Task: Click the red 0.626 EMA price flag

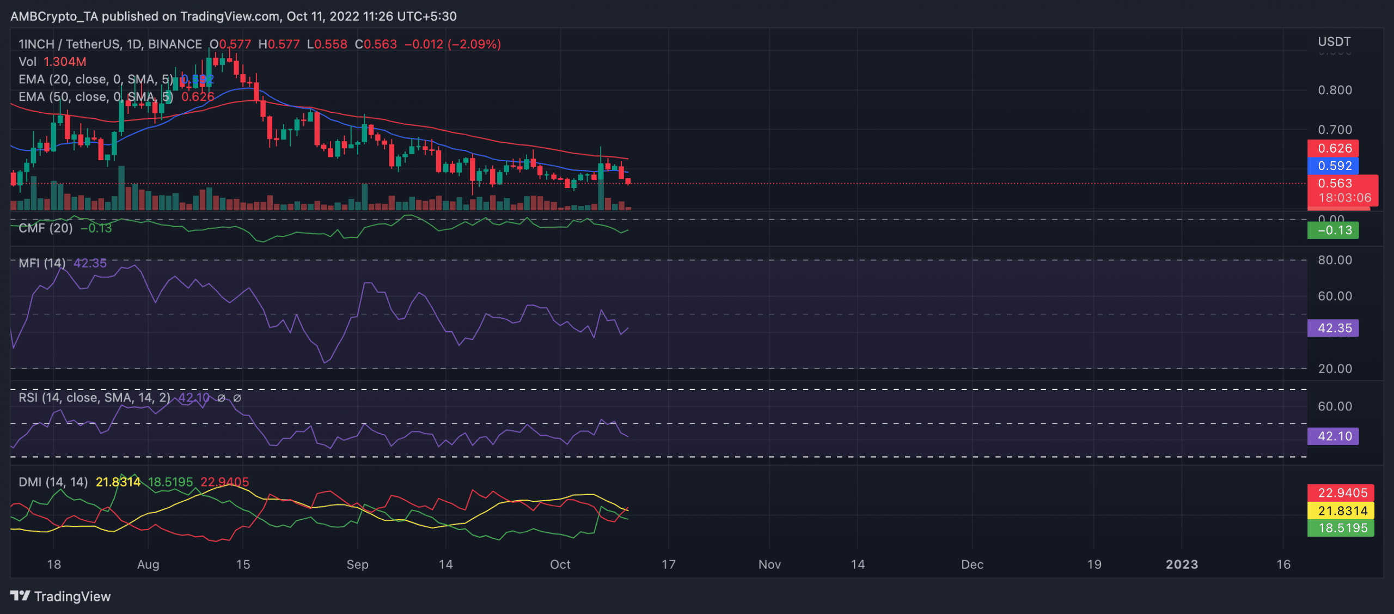Action: pyautogui.click(x=1333, y=148)
